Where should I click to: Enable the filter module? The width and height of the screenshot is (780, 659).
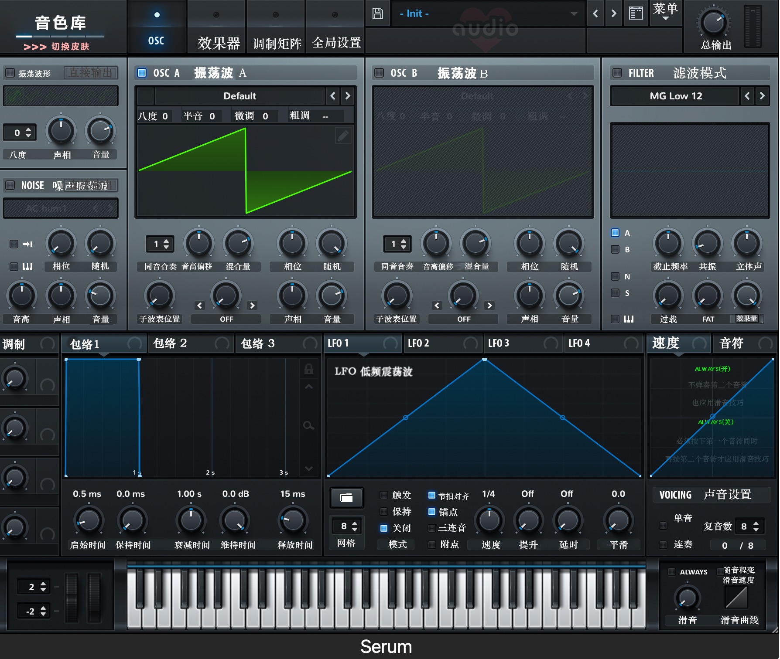pyautogui.click(x=617, y=73)
